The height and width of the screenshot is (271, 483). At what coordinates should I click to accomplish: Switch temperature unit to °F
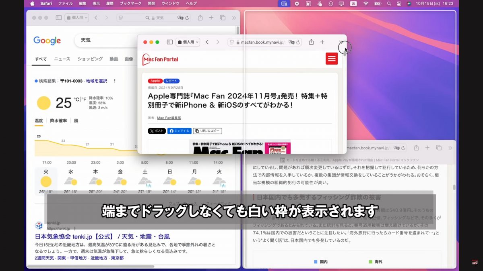click(84, 99)
